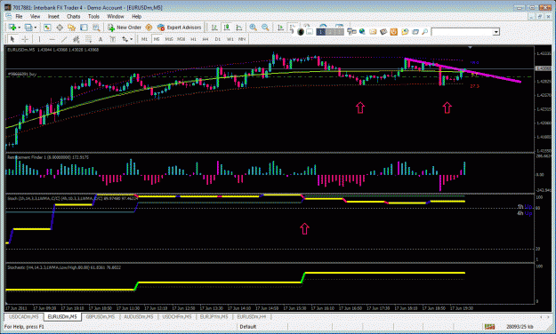
Task: Set timeframe to H4
Action: 205,39
